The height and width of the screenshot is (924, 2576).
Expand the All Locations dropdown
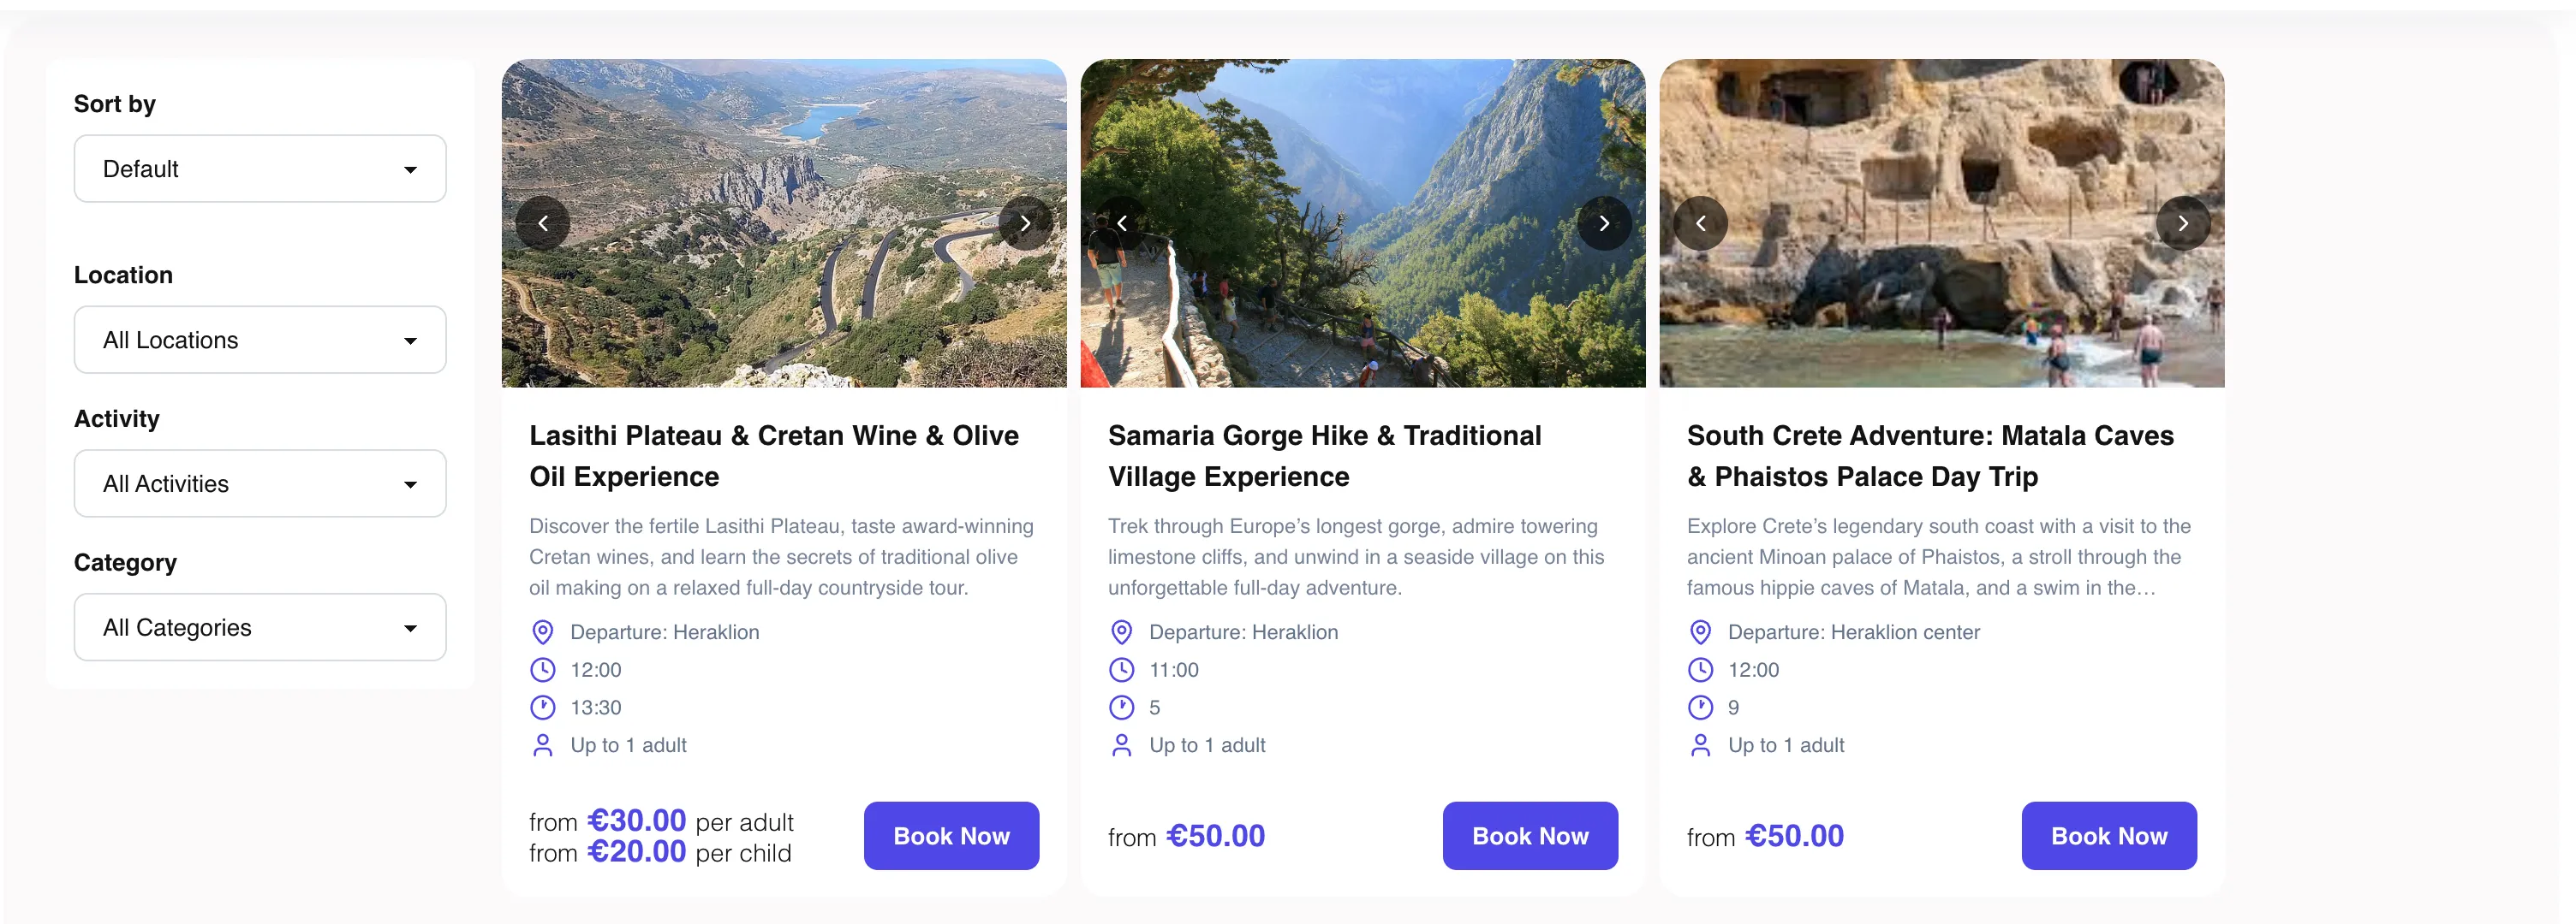click(x=260, y=340)
